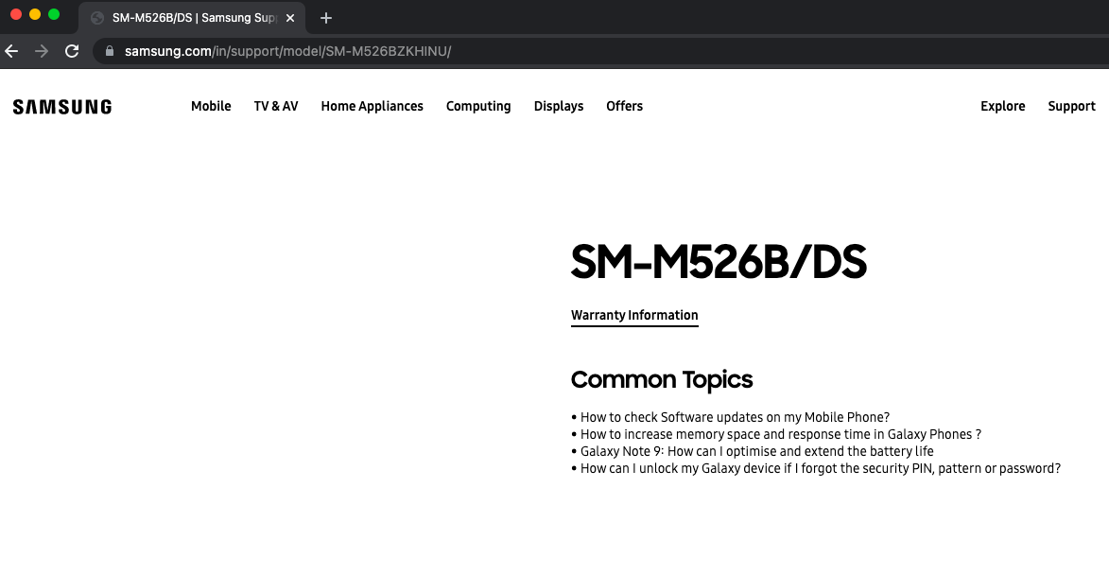
Task: Open the Explore section
Action: click(1002, 106)
